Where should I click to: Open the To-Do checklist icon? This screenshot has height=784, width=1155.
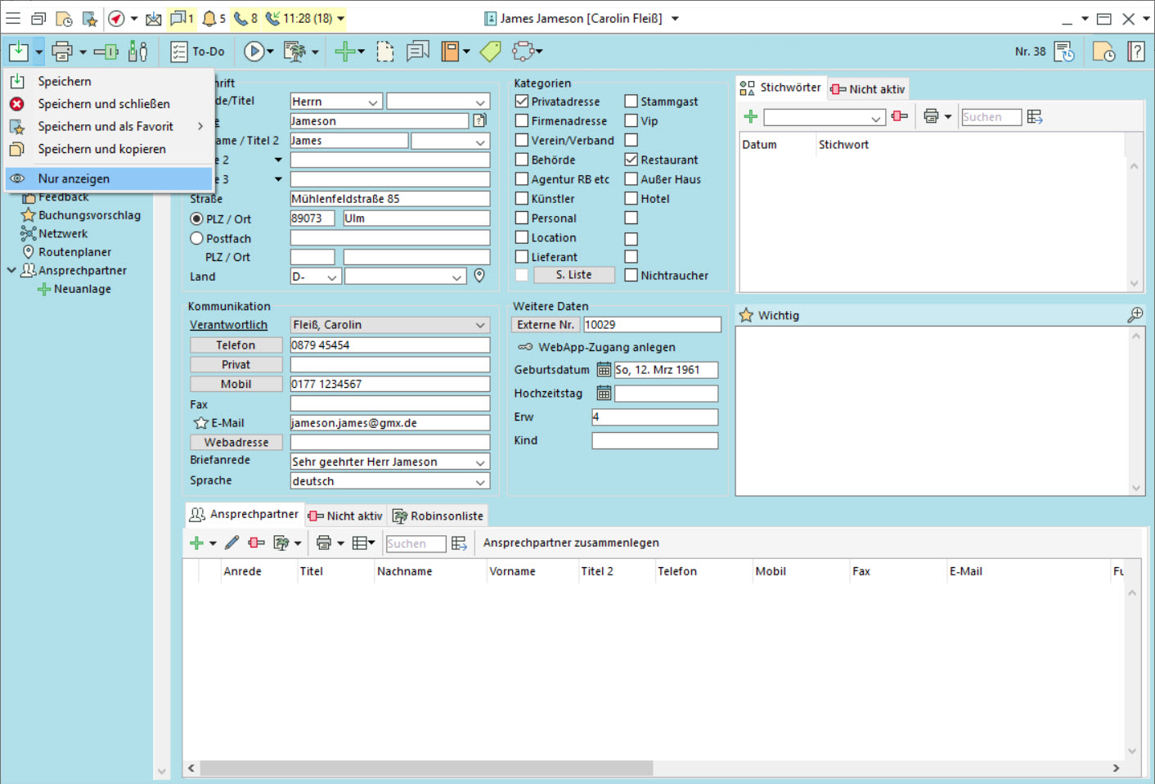(x=179, y=52)
